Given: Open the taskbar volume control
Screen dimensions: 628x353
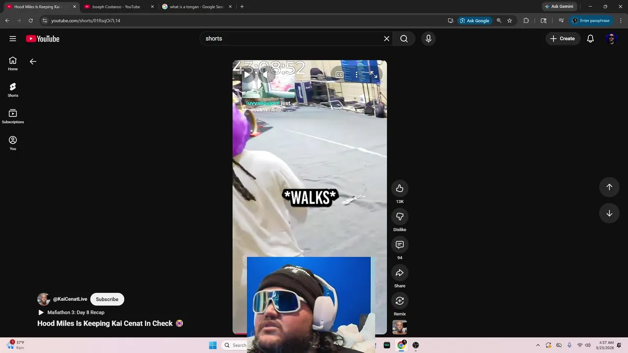Looking at the screenshot, I should click(x=588, y=345).
